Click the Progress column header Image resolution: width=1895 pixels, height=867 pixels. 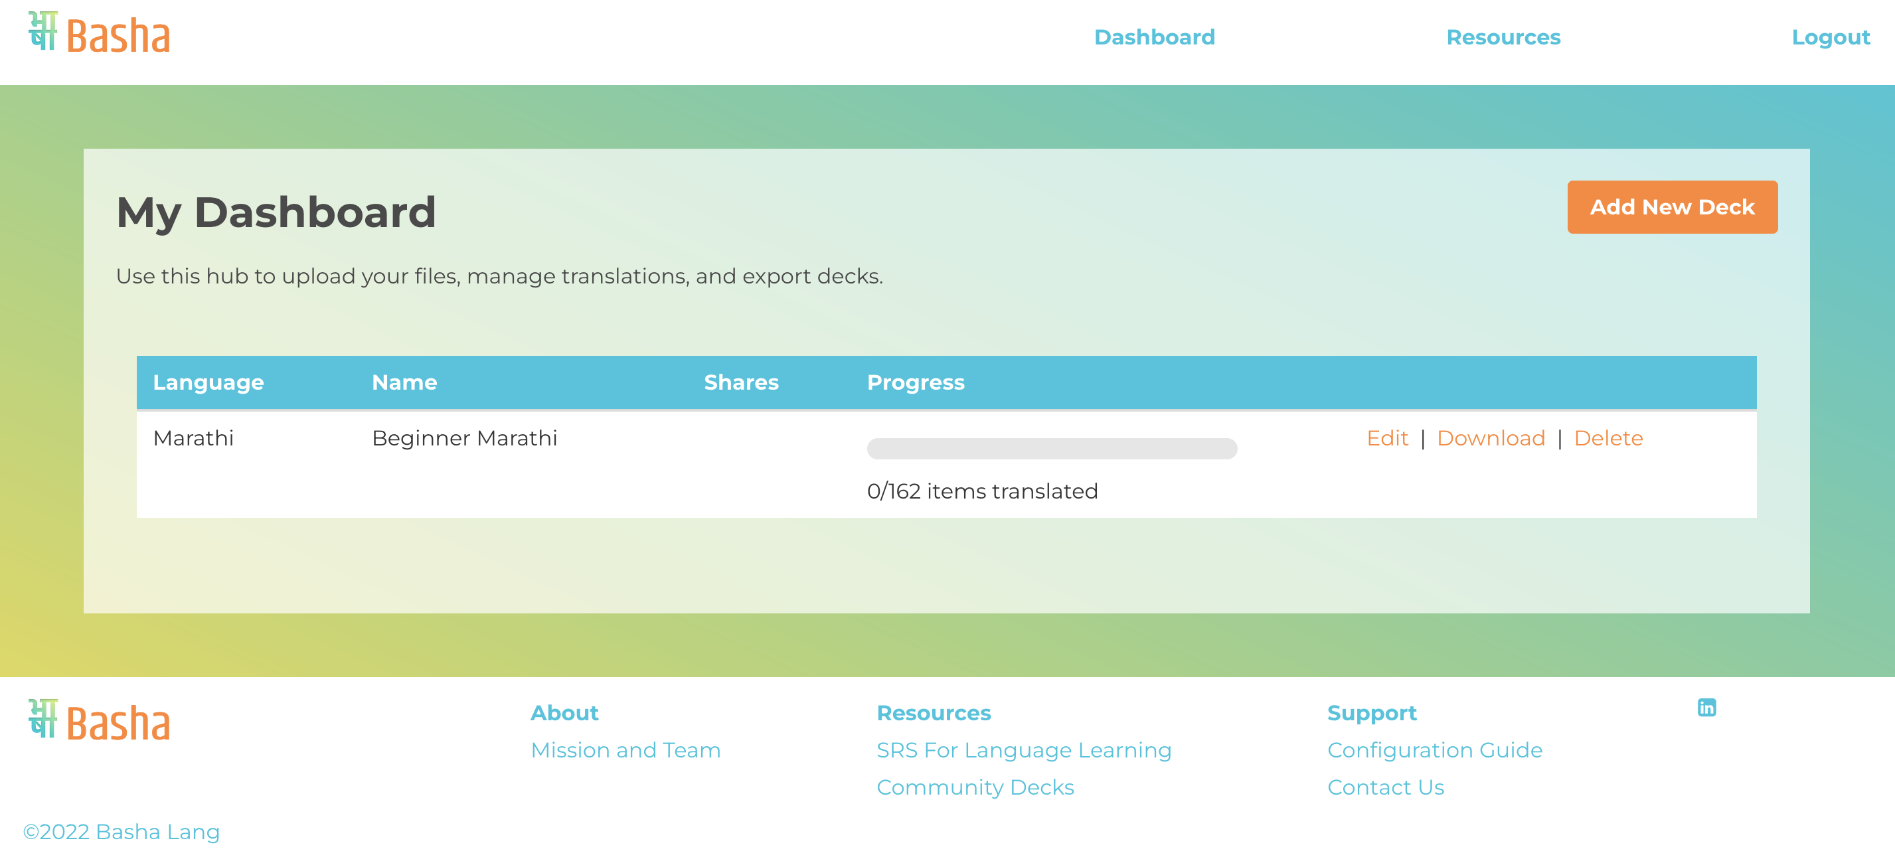tap(915, 382)
